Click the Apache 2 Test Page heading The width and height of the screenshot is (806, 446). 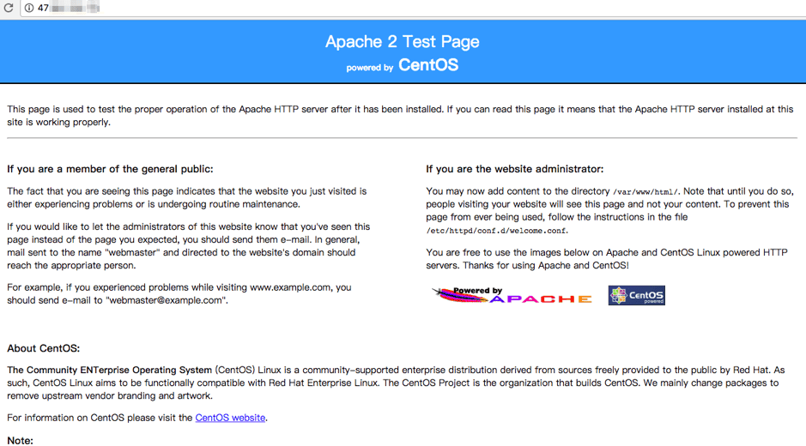tap(403, 42)
